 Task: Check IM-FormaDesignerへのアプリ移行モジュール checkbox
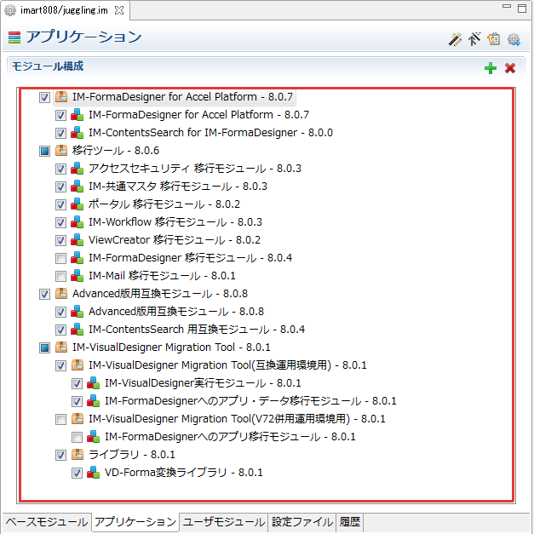click(77, 437)
